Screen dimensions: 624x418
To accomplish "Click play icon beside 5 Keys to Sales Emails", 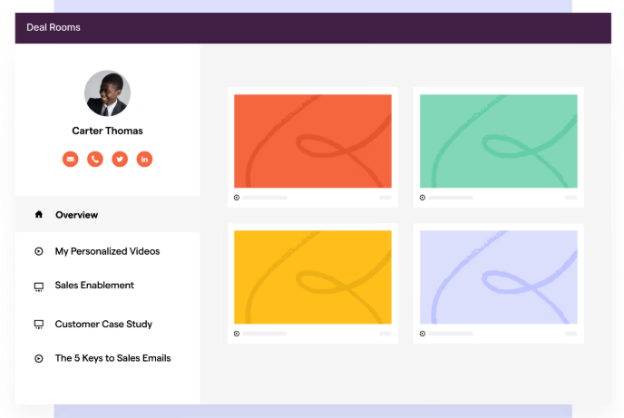I will click(39, 358).
